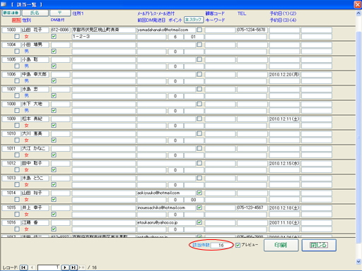Viewport: 362px width, 271px height.
Task: Click the address field 京都市伏見区桃山町
Action: [104, 30]
